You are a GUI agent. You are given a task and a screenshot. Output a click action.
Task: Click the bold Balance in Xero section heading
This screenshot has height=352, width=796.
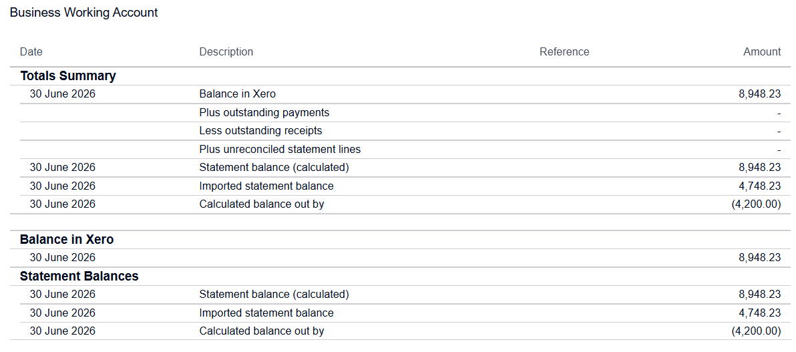click(67, 240)
